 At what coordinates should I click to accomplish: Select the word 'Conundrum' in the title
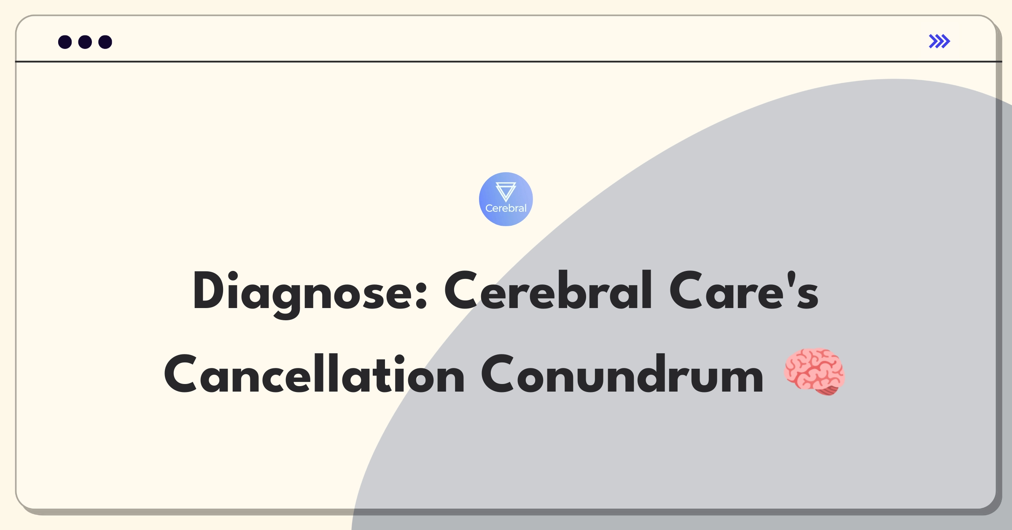(622, 374)
